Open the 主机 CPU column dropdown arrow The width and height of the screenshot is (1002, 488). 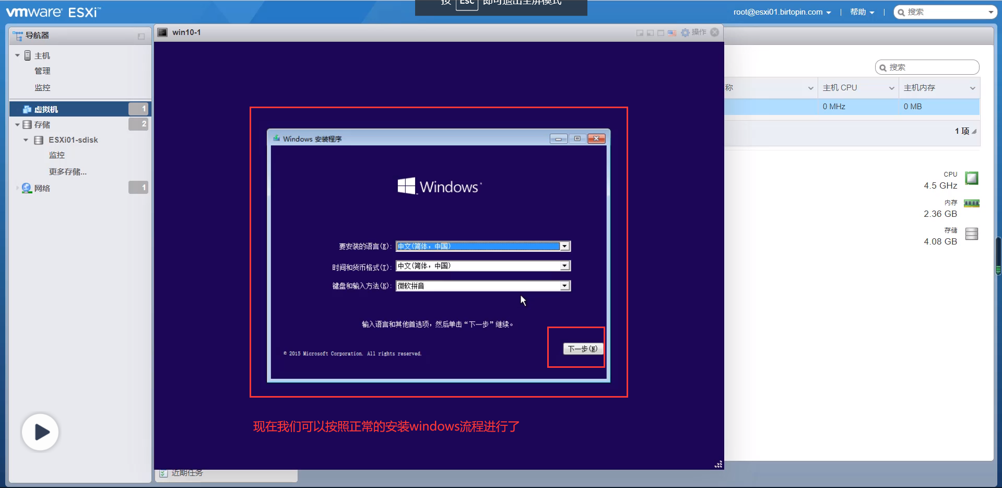coord(892,88)
